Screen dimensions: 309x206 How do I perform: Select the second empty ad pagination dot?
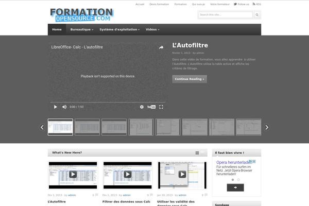click(x=238, y=180)
